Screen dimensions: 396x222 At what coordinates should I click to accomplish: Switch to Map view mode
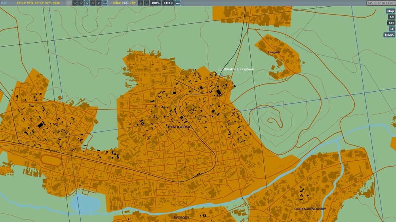pyautogui.click(x=390, y=11)
